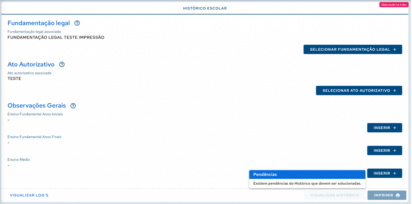Screen dimensions: 412x204
Task: Click the pendências warning message text
Action: (x=307, y=183)
